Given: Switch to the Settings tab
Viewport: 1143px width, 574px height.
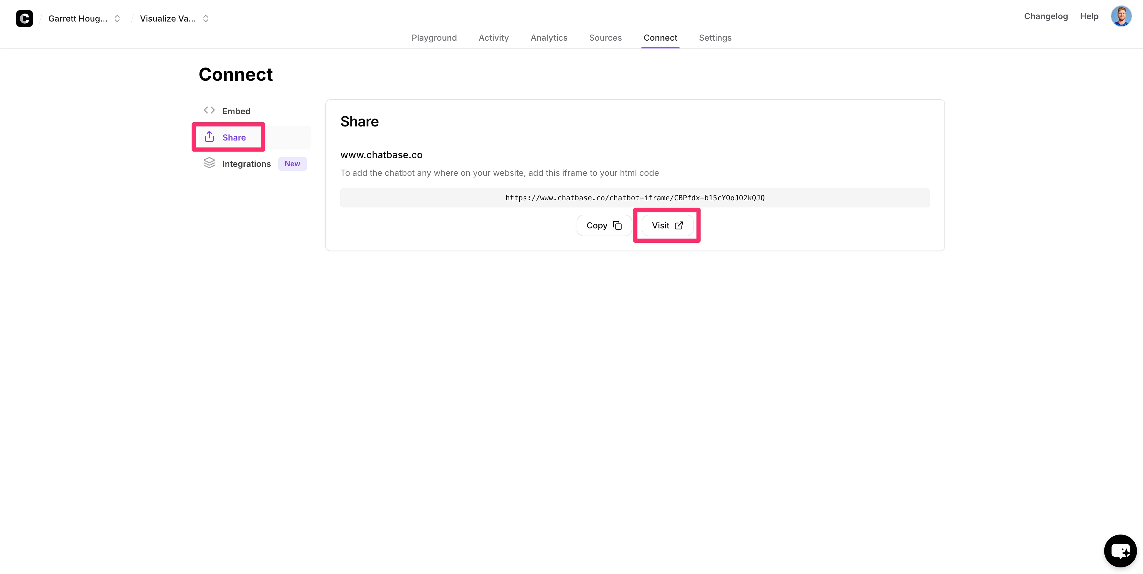Looking at the screenshot, I should [715, 38].
